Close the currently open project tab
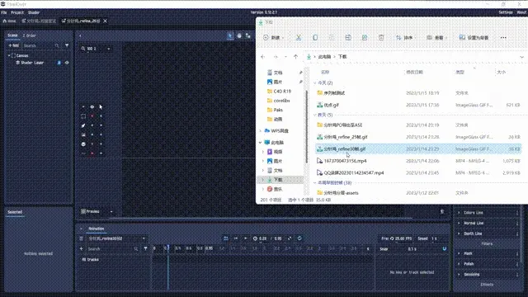 pos(106,21)
